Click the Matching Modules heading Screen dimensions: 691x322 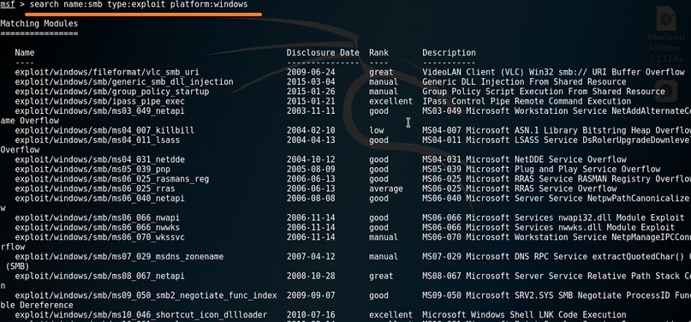point(39,24)
